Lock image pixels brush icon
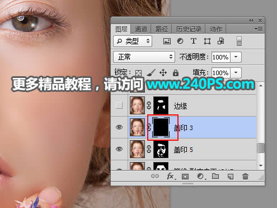The height and width of the screenshot is (208, 277). (x=151, y=73)
